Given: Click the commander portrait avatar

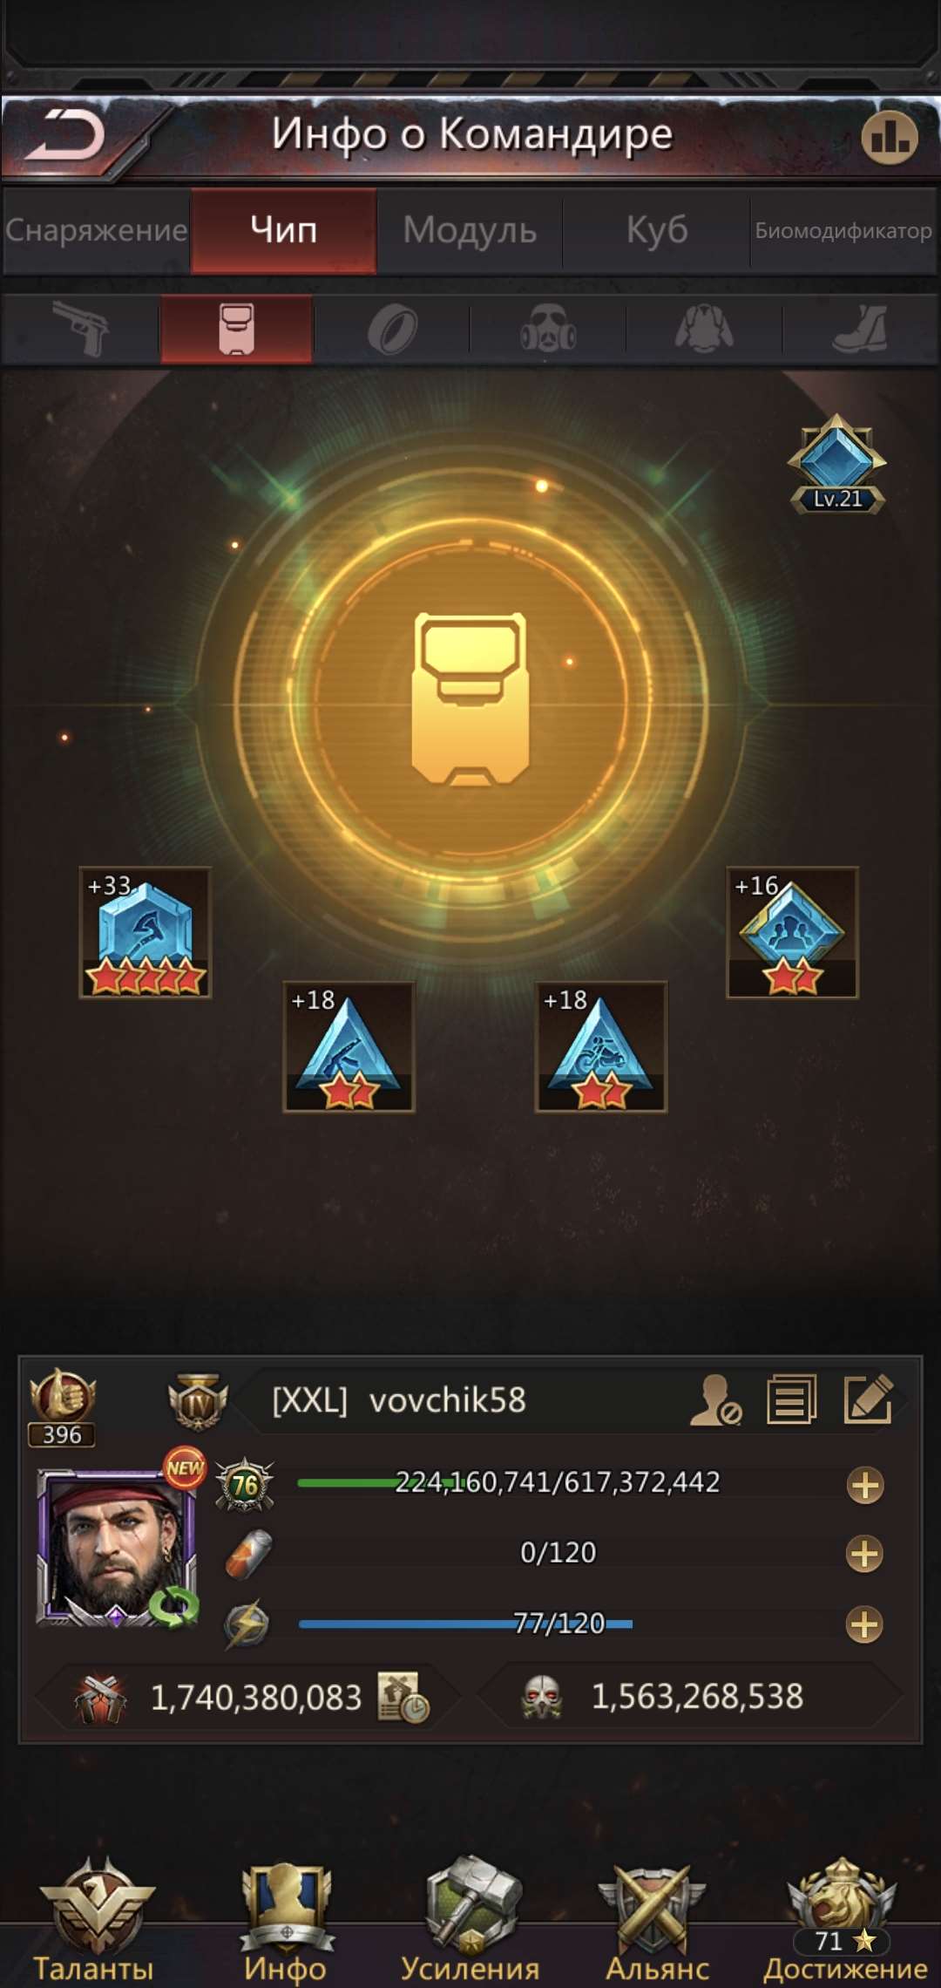Looking at the screenshot, I should tap(117, 1548).
